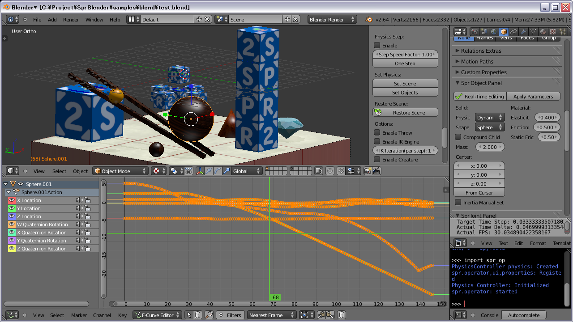Open the Render properties camera tab

[474, 32]
